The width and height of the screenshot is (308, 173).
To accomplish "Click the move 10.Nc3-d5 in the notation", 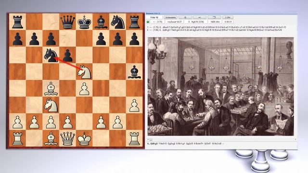I will point(217,144).
